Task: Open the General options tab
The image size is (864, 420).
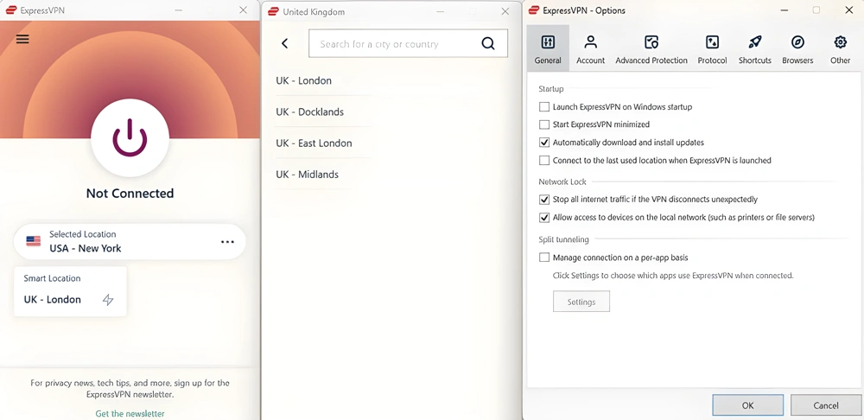Action: (548, 48)
